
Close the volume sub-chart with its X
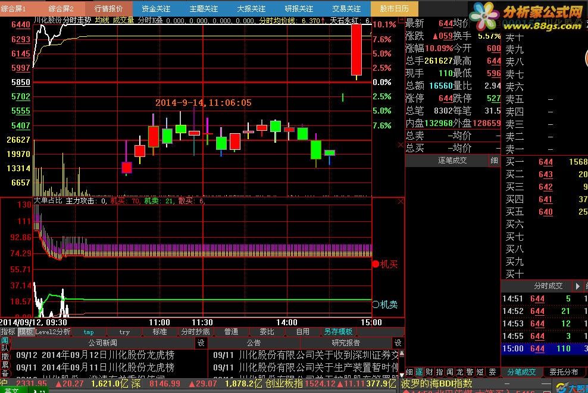coord(401,145)
